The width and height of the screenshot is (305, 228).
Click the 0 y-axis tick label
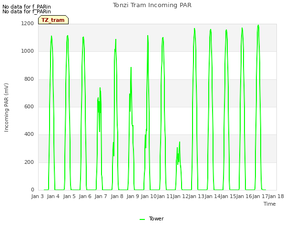32,190
